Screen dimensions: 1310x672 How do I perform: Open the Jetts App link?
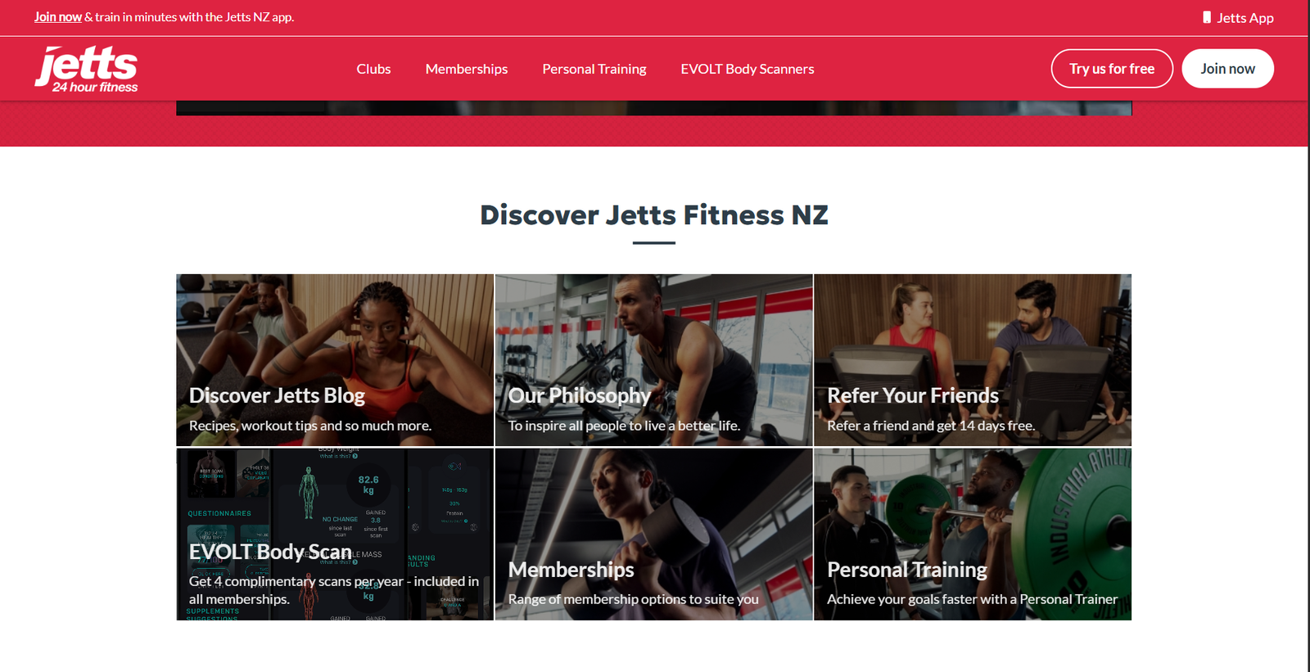coord(1238,17)
